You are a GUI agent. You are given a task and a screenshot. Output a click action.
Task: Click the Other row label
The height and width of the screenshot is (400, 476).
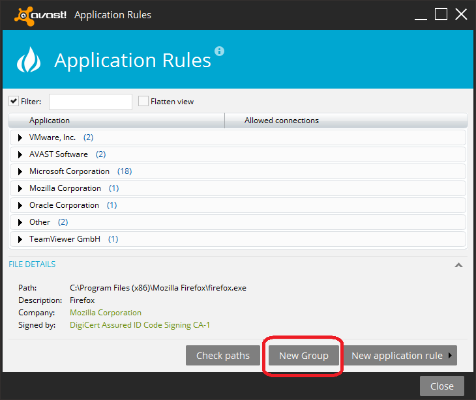click(40, 222)
